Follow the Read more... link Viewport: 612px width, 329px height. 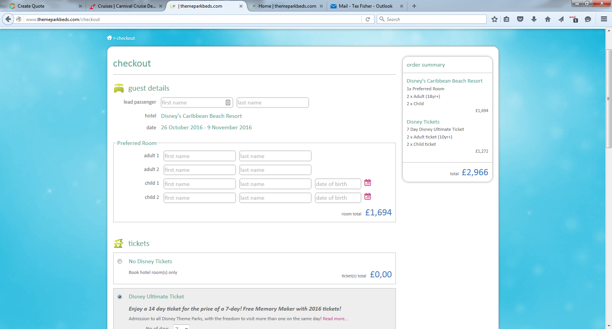point(335,319)
